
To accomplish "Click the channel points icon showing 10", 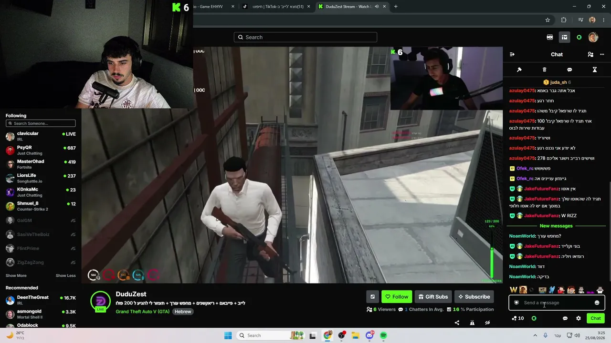I will pos(517,318).
